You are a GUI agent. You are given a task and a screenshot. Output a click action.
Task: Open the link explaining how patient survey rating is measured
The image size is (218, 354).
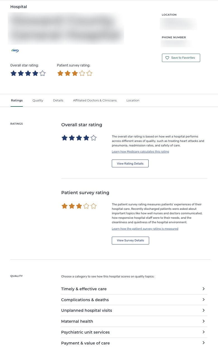[145, 229]
